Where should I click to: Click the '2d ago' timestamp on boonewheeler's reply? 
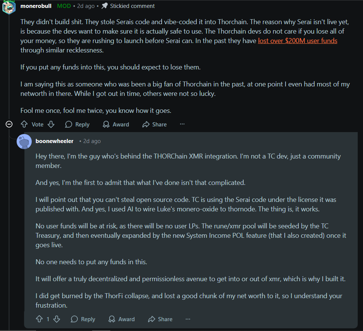[x=92, y=141]
